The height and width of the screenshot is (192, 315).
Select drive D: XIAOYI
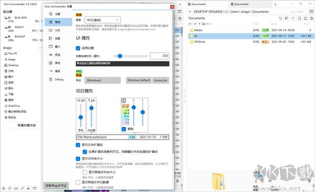point(23,29)
